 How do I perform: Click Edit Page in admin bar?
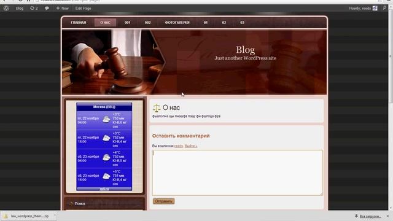[x=84, y=8]
